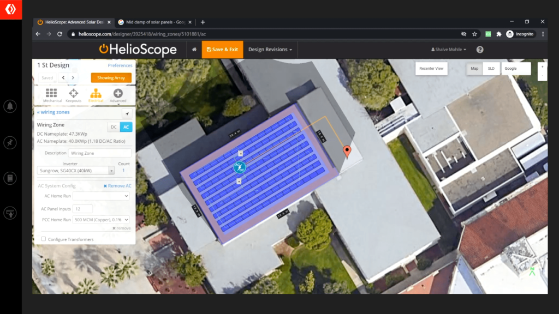Open the Advanced tools panel
The height and width of the screenshot is (314, 559).
(118, 94)
